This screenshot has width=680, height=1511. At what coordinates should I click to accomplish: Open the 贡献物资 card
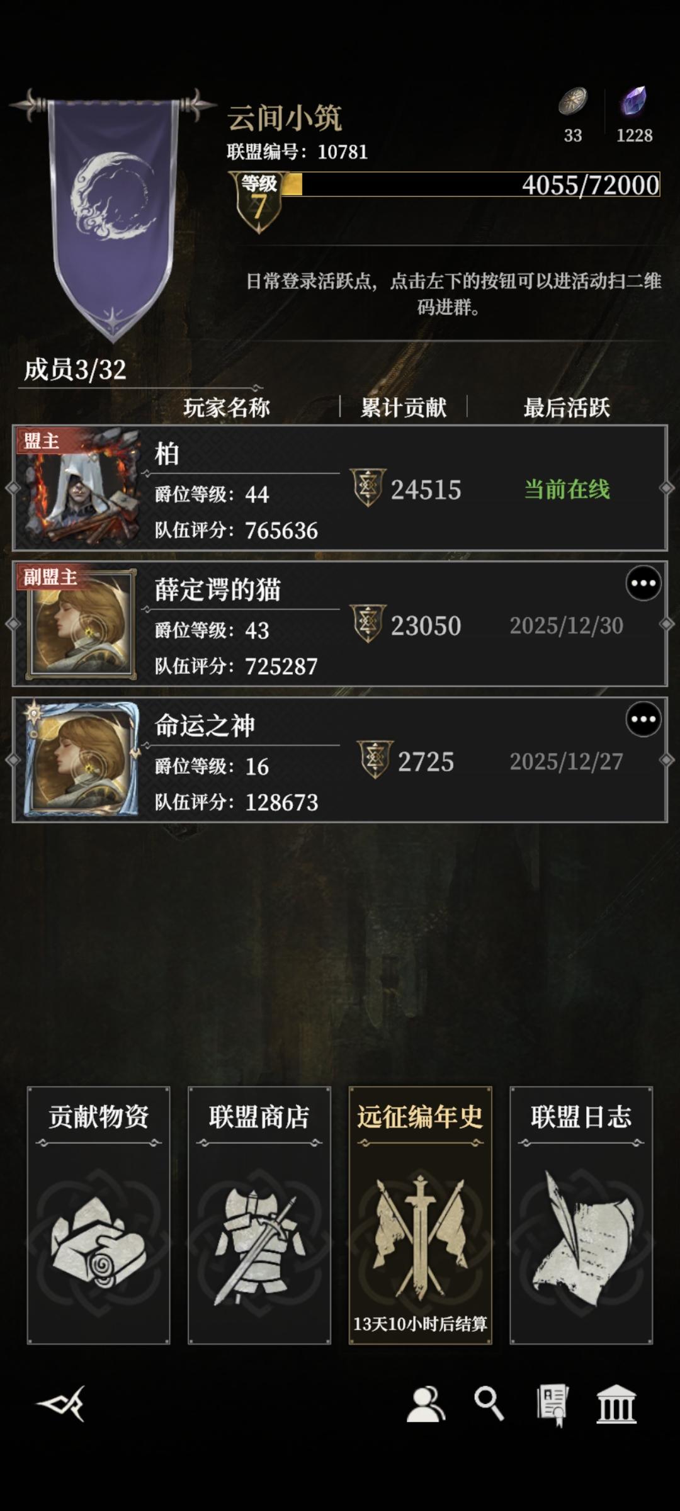tap(99, 1215)
